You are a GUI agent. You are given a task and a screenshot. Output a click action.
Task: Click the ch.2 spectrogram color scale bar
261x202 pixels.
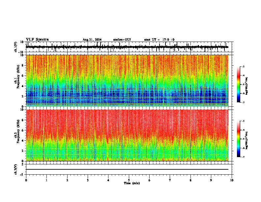coord(239,139)
